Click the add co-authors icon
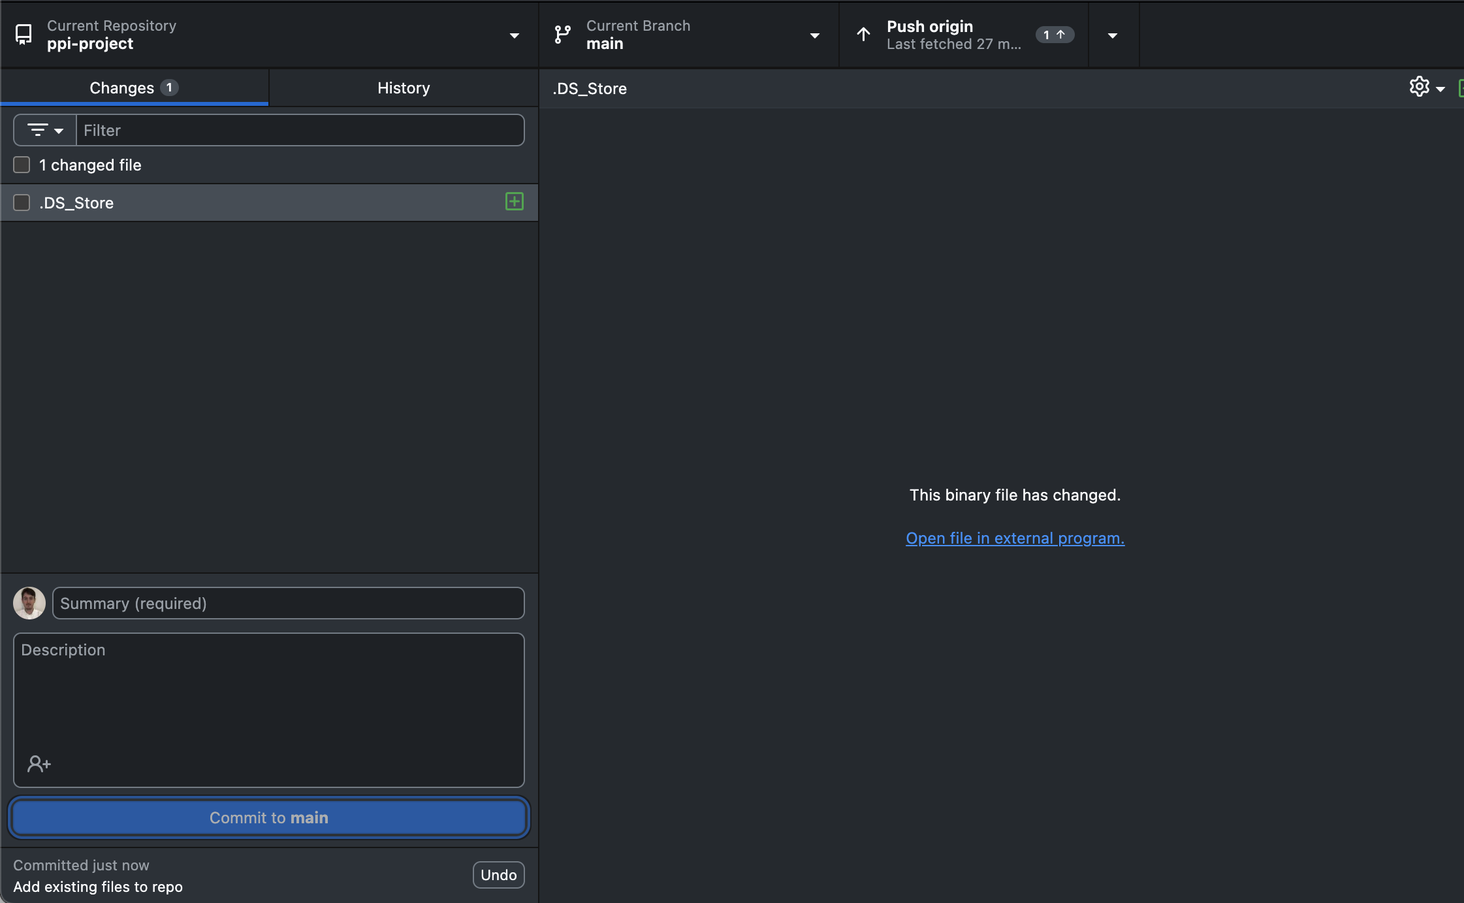The height and width of the screenshot is (903, 1464). click(39, 763)
